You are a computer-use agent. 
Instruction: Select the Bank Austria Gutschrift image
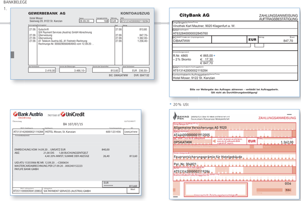pyautogui.click(x=76, y=152)
